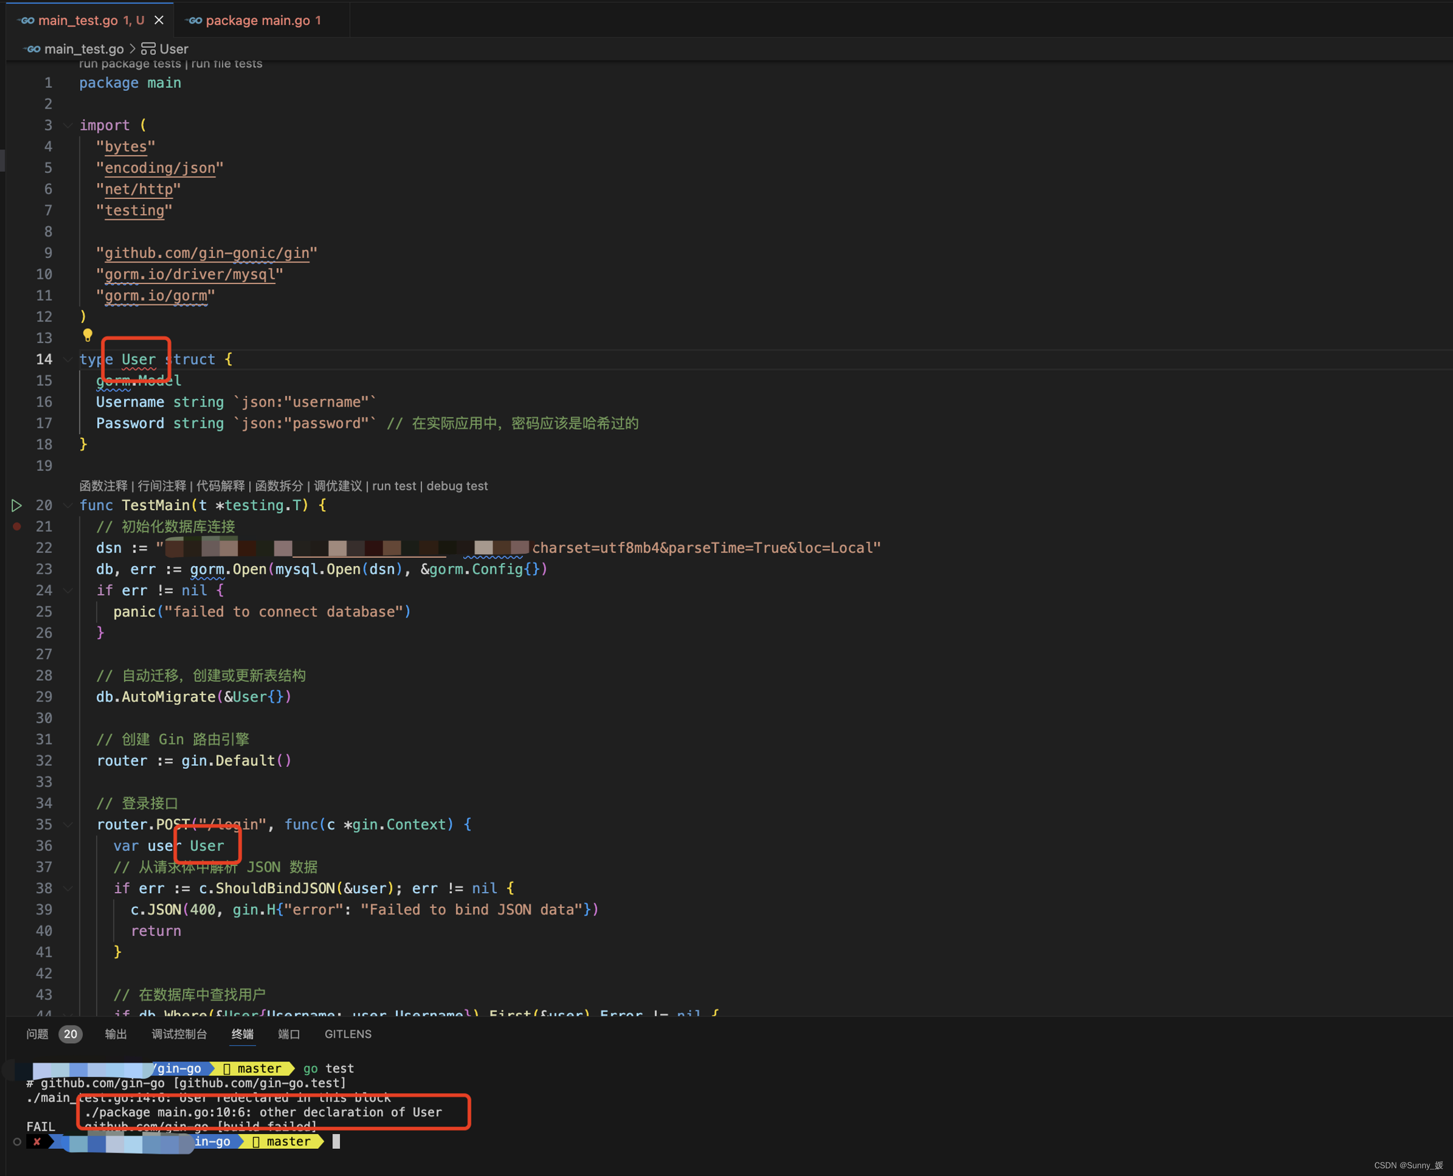Click the 代码解释 code lens action
This screenshot has height=1176, width=1453.
(x=220, y=486)
